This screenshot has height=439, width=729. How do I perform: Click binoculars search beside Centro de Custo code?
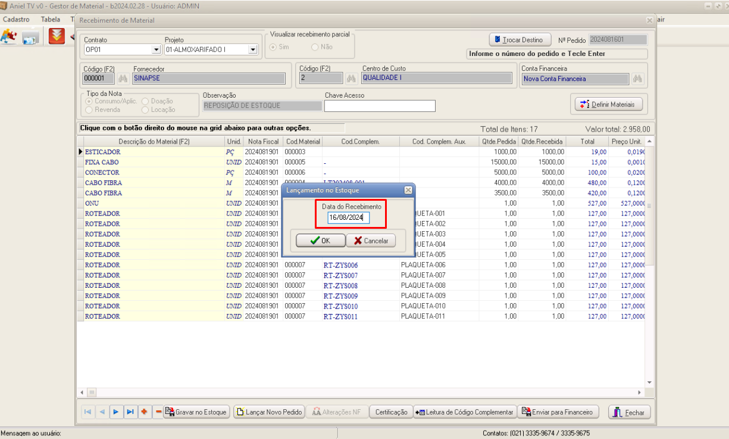(x=352, y=79)
